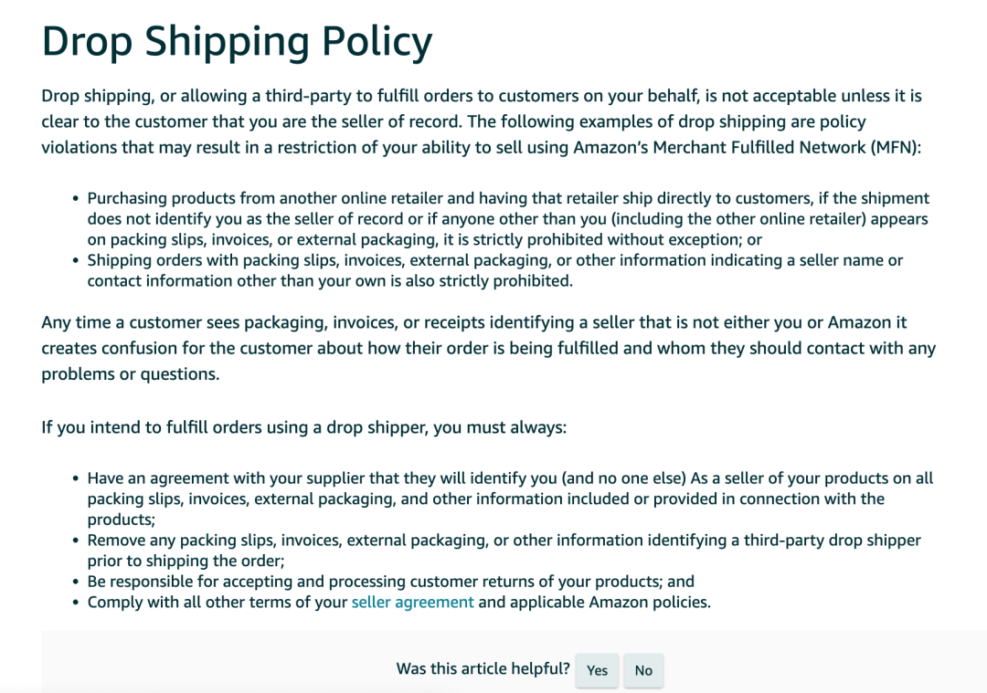Click the intro paragraph starting 'Drop shipping, or allowing'

(x=482, y=121)
